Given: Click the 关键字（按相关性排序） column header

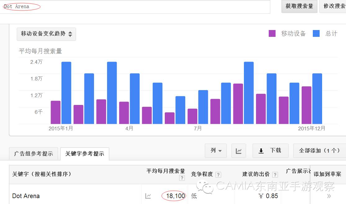Looking at the screenshot, I should 42,174.
